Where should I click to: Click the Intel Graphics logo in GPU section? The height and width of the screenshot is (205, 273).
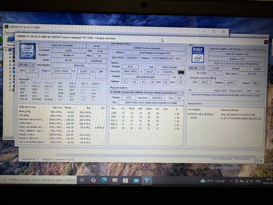(198, 55)
